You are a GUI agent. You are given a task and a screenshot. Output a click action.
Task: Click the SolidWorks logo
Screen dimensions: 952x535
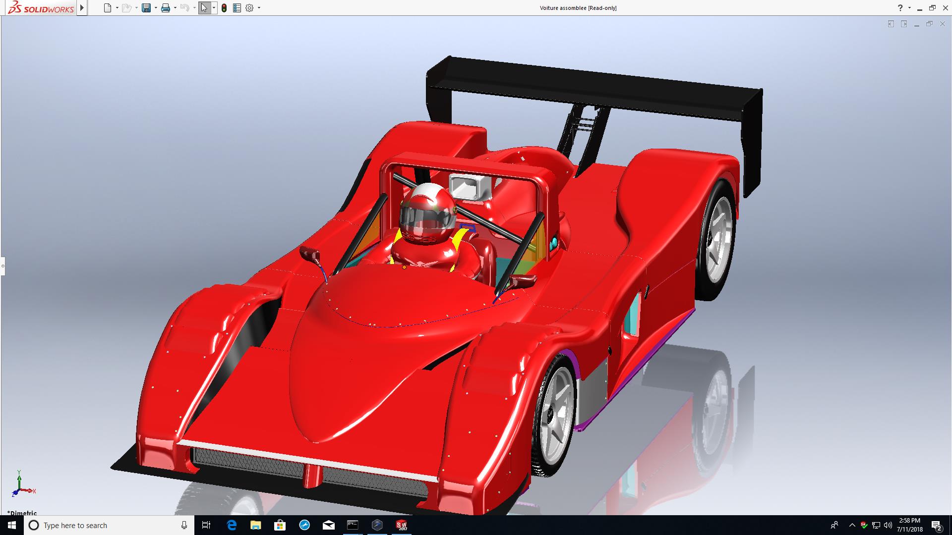point(41,8)
